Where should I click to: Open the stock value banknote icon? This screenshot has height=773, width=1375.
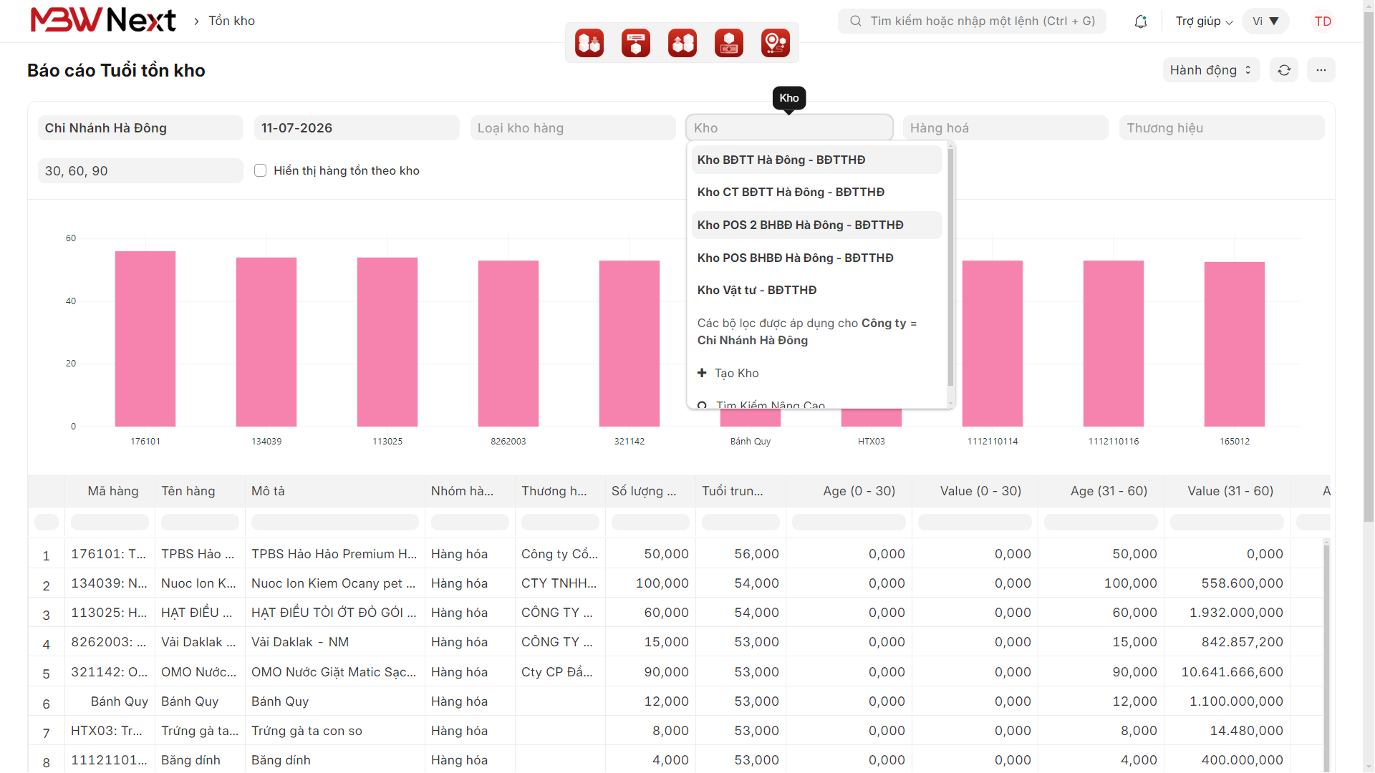(x=729, y=43)
